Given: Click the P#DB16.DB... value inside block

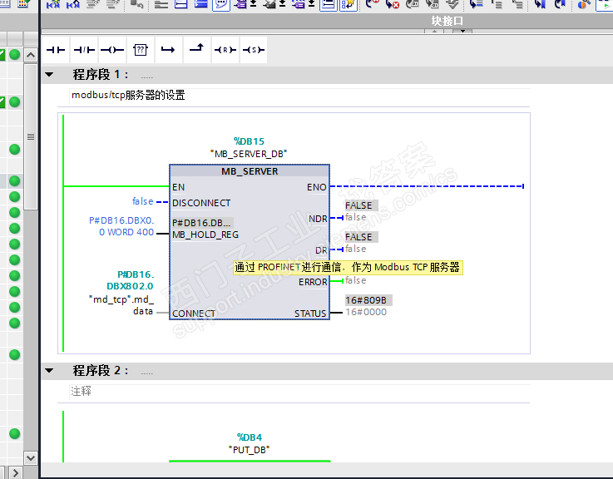Looking at the screenshot, I should (x=202, y=223).
